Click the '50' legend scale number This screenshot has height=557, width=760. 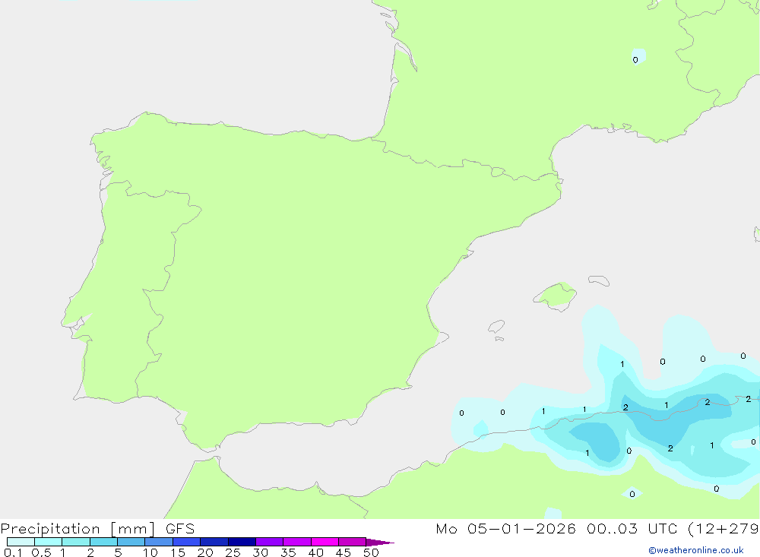pyautogui.click(x=371, y=552)
